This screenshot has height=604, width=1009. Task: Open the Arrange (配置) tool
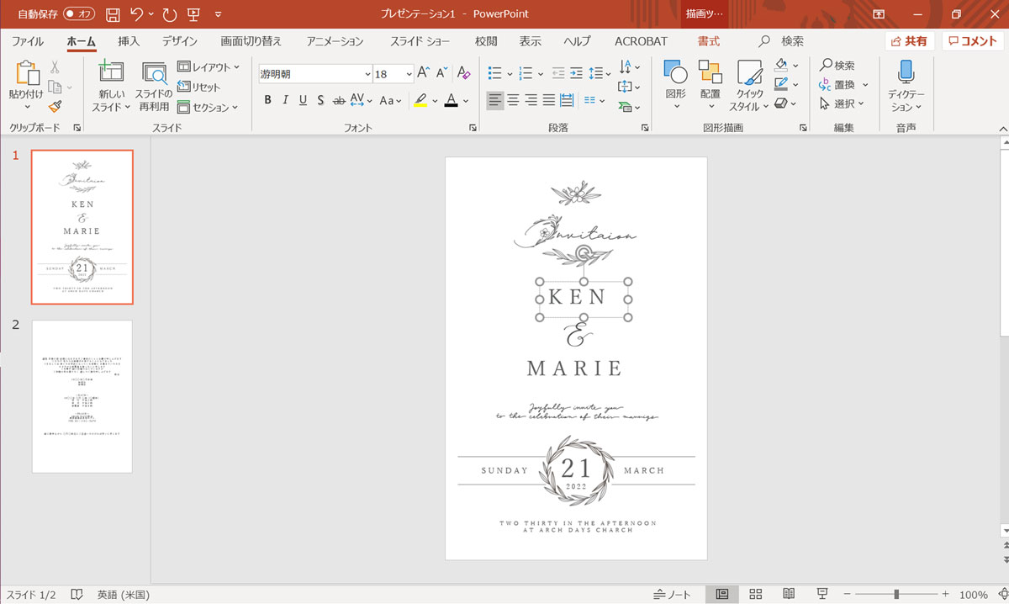(710, 73)
